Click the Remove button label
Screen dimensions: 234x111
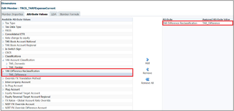[147, 73]
